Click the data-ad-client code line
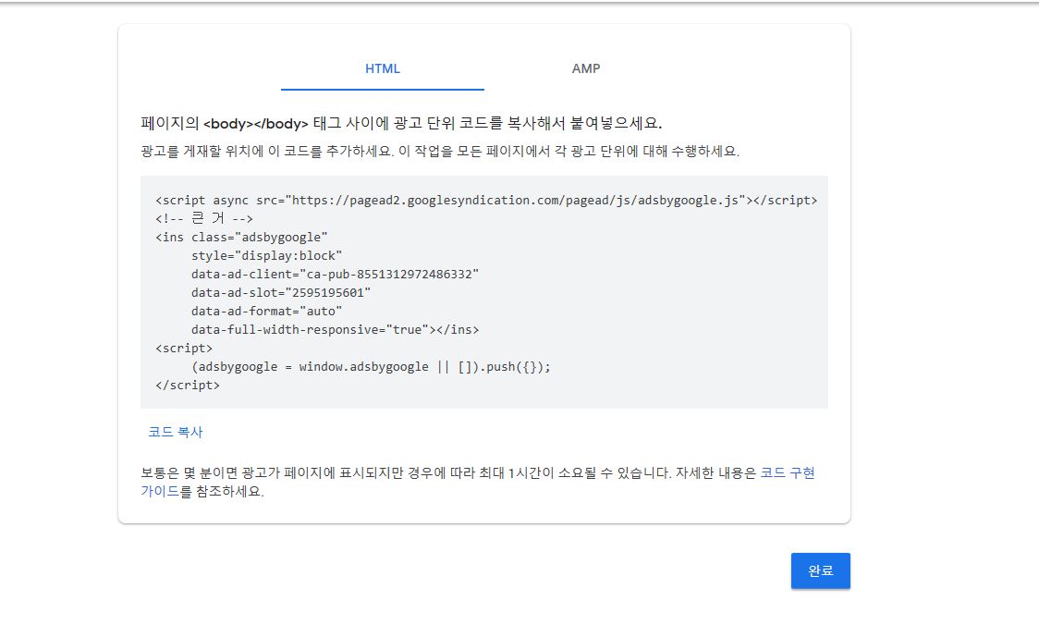1039x625 pixels. 335,275
